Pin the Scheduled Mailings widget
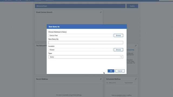Image resolution: width=173 pixels, height=97 pixels. pyautogui.click(x=136, y=79)
